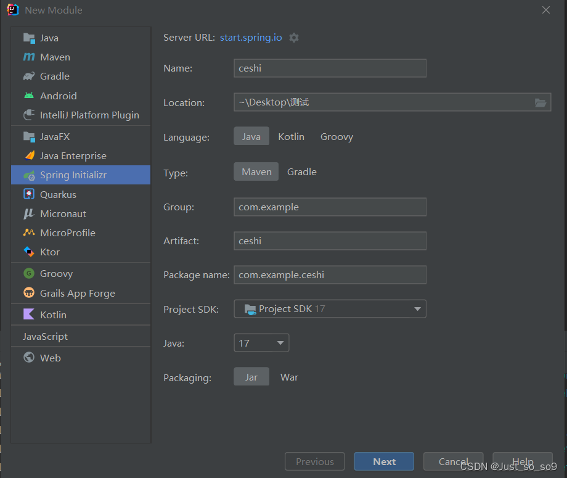Close the New Module dialog

546,10
